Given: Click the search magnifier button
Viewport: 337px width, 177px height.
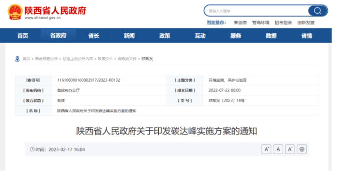Looking at the screenshot, I should 318,11.
